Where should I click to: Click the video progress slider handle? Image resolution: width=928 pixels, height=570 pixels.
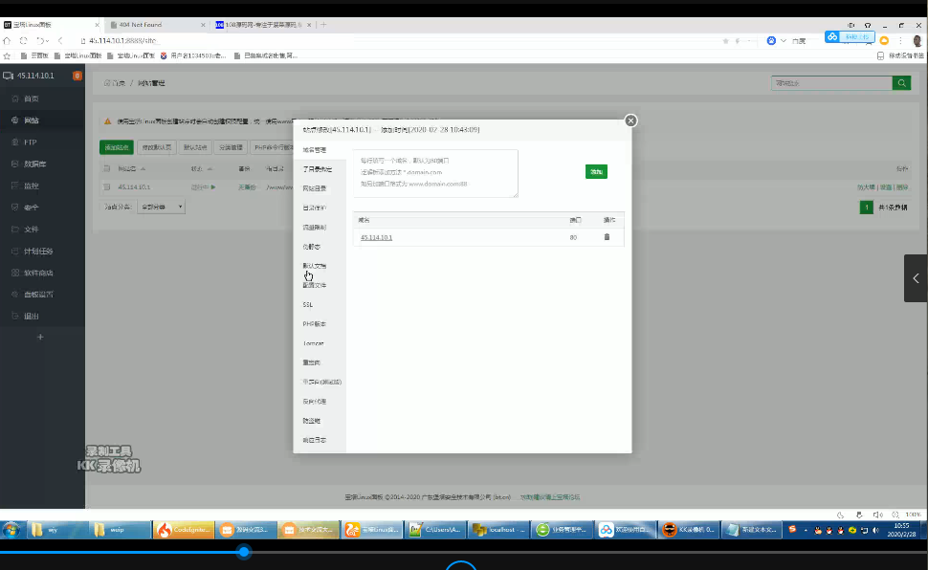click(x=244, y=552)
